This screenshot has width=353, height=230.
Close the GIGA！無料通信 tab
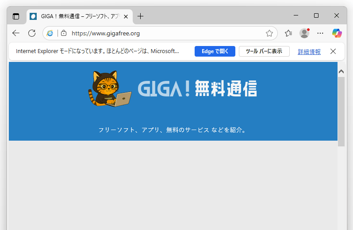126,16
